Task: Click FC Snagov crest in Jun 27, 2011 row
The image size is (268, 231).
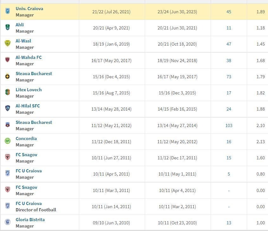Action: (x=8, y=157)
